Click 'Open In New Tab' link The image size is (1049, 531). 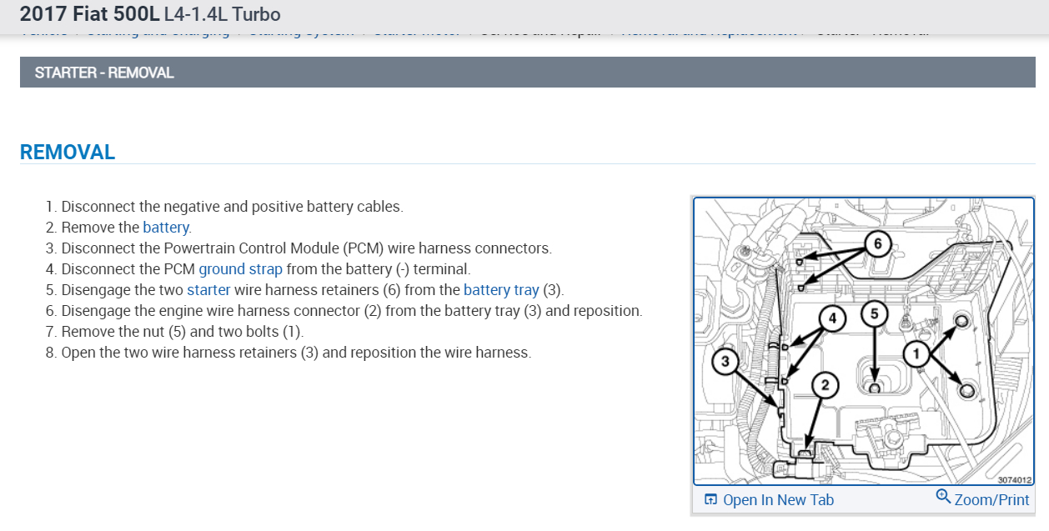click(778, 500)
